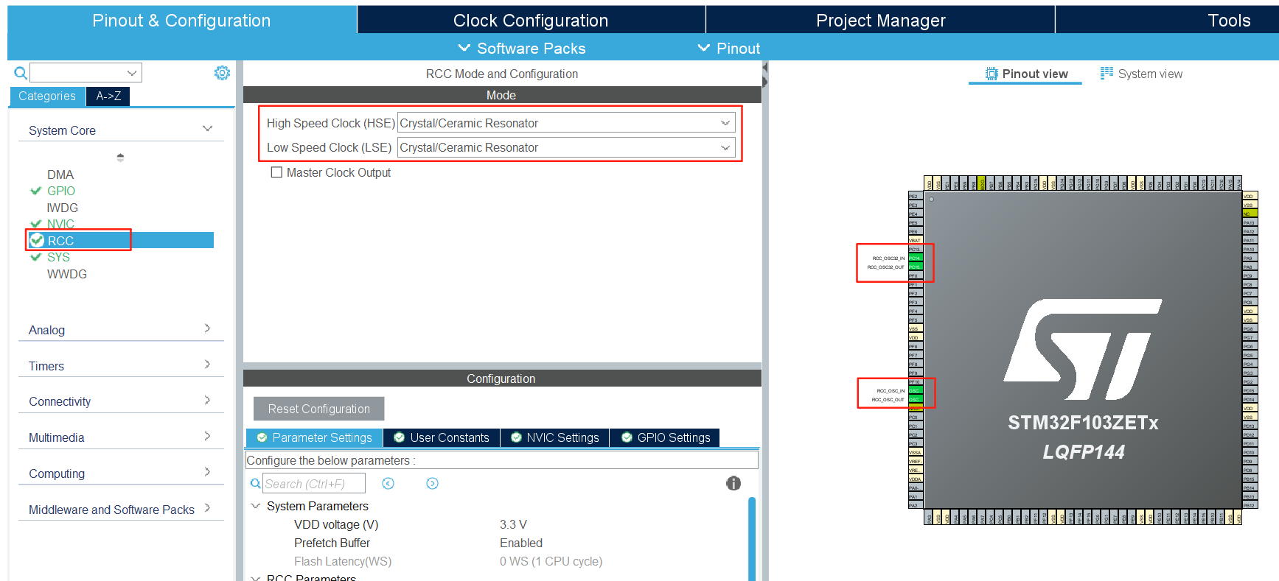Open the settings gear in categories panel
Viewport: 1279px width, 581px height.
point(222,73)
